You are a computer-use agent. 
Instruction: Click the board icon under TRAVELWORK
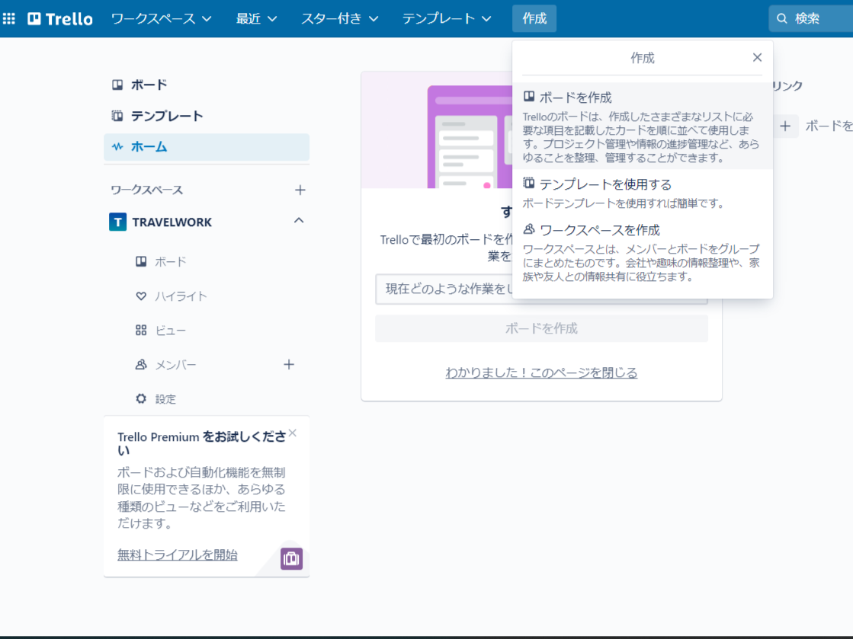click(141, 262)
